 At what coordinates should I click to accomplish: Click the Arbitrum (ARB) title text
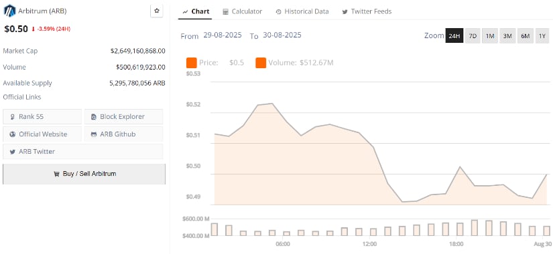point(42,11)
